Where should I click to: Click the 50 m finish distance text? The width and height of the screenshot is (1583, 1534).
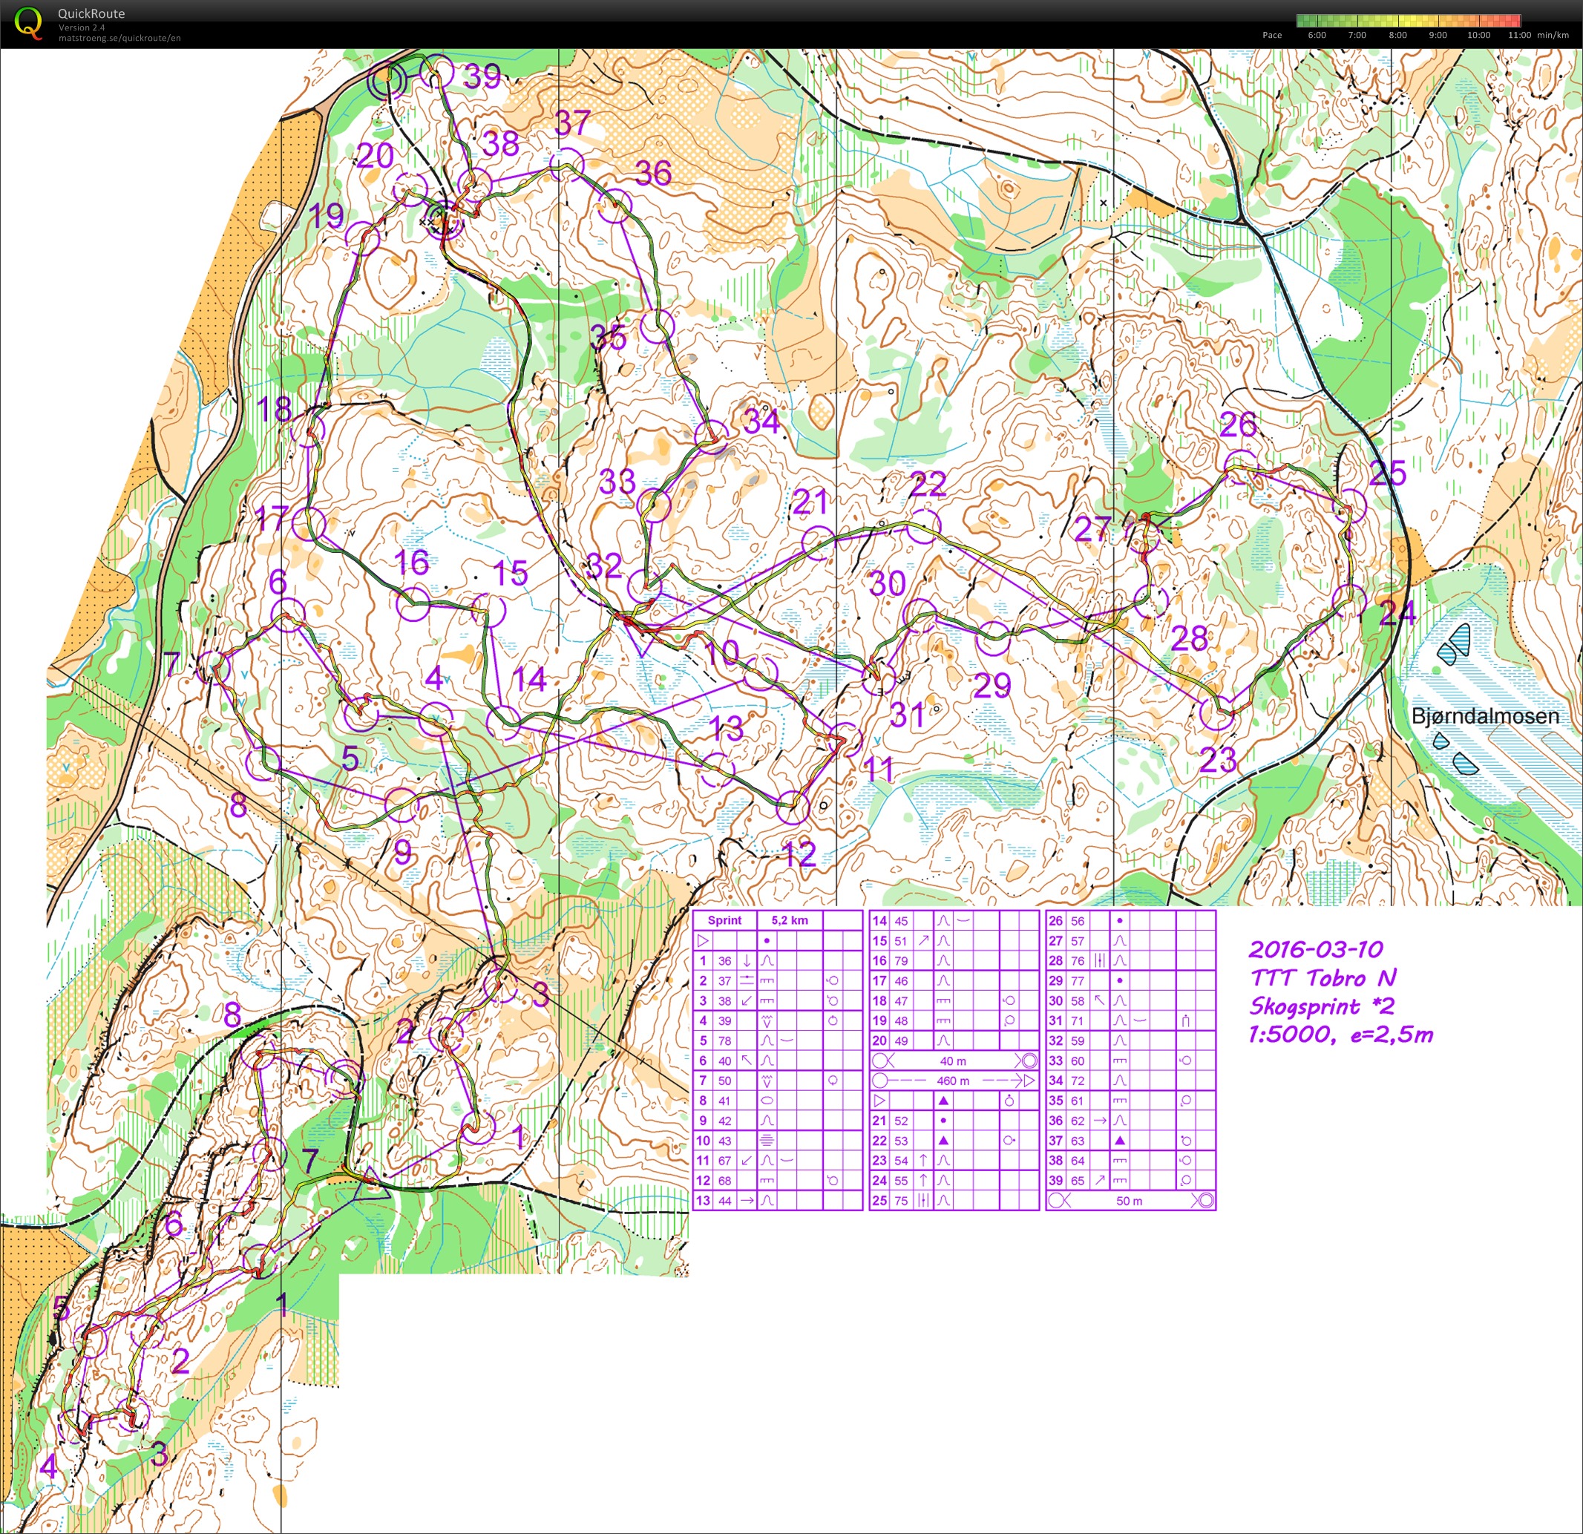[1129, 1200]
